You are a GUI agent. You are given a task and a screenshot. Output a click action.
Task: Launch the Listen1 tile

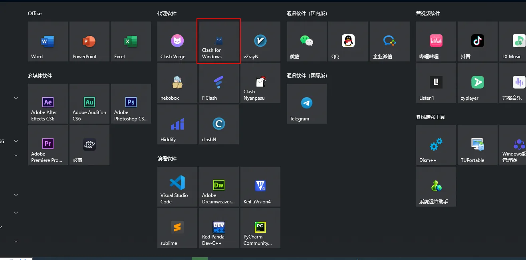coord(436,83)
